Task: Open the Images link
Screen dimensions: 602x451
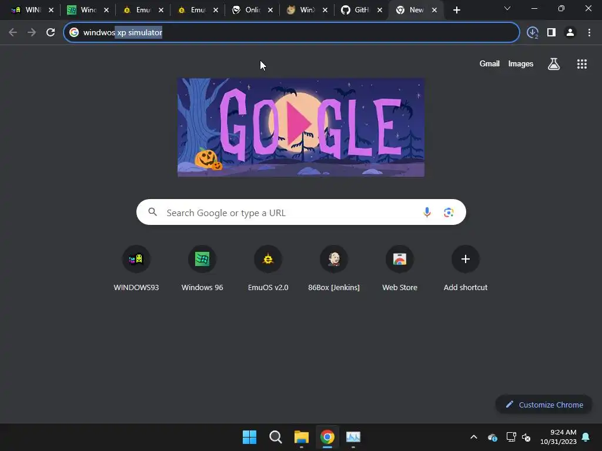Action: point(521,63)
